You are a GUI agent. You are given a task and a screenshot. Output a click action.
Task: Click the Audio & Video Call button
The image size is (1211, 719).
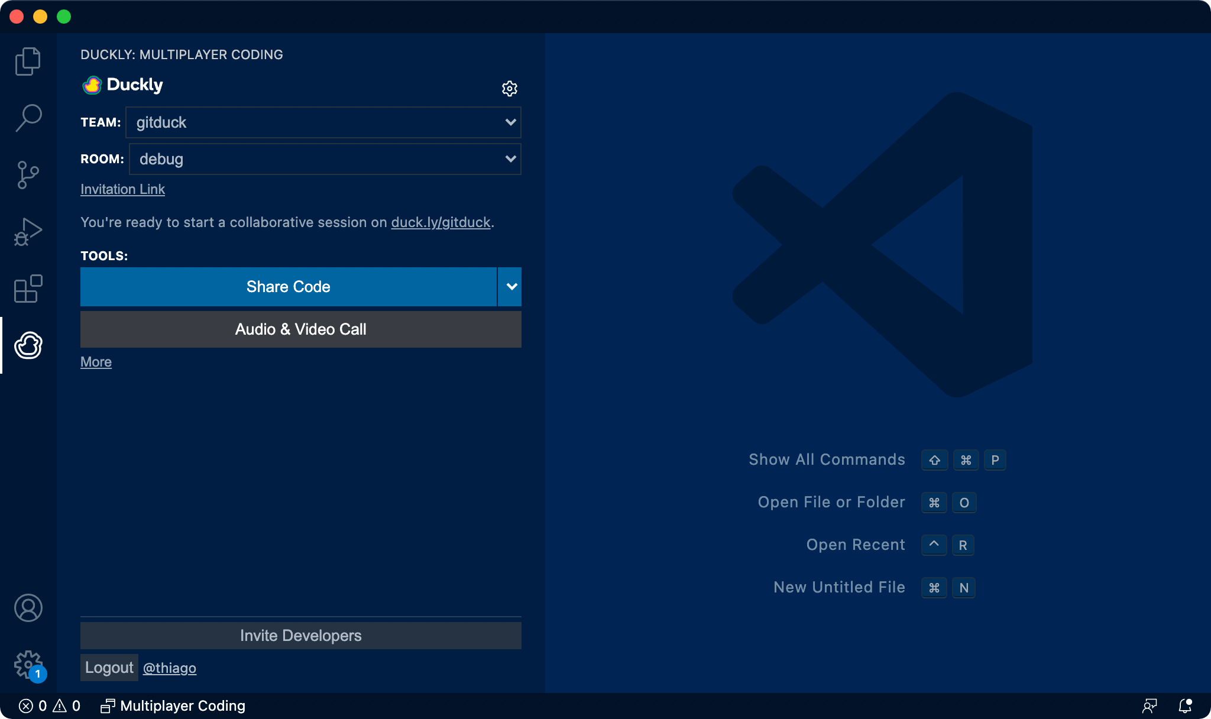(300, 328)
